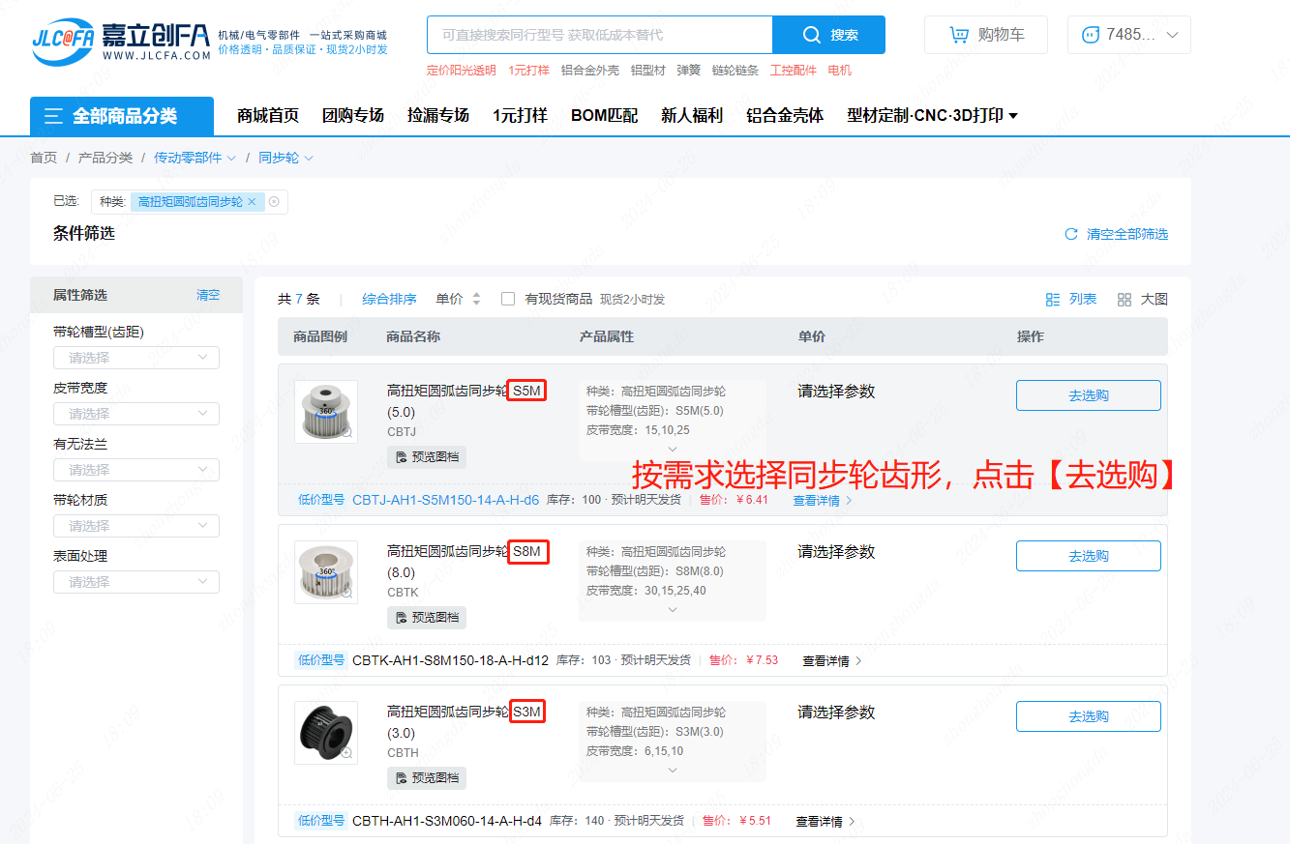This screenshot has height=844, width=1290.
Task: Click hot keyword 链轮链条
Action: point(735,71)
